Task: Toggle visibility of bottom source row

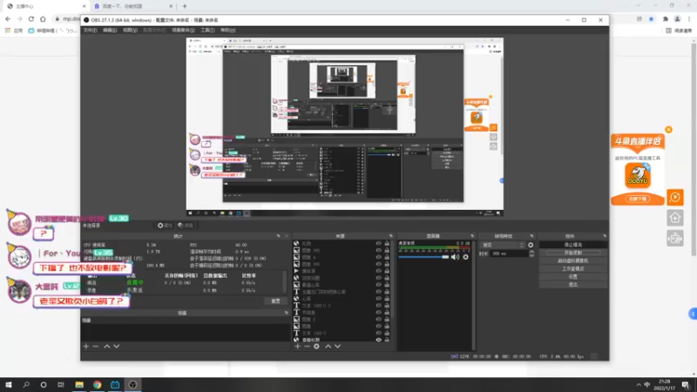Action: pyautogui.click(x=378, y=340)
